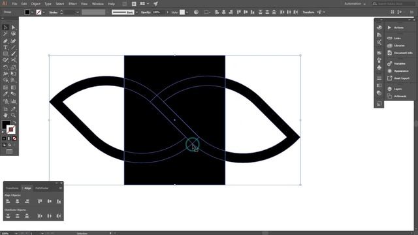
Task: Open the Type menu
Action: point(48,4)
